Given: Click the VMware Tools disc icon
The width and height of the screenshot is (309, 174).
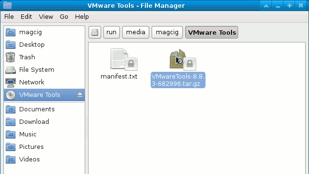Looking at the screenshot, I should pos(11,95).
